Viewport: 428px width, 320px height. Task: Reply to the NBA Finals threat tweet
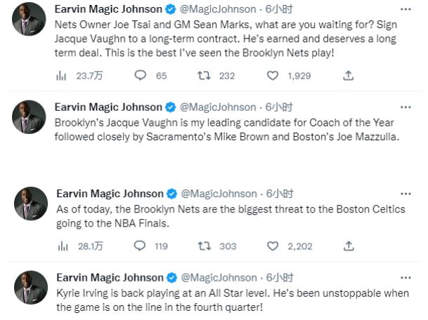coord(140,246)
